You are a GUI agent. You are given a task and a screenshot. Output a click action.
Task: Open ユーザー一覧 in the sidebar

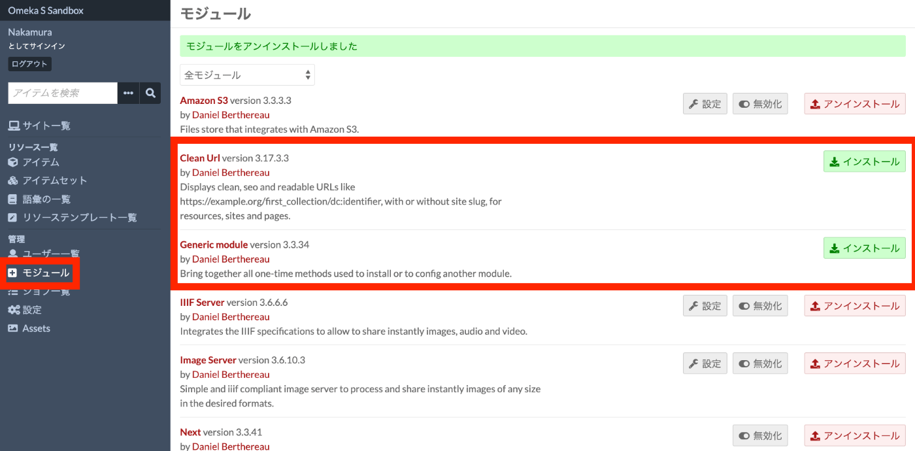43,254
